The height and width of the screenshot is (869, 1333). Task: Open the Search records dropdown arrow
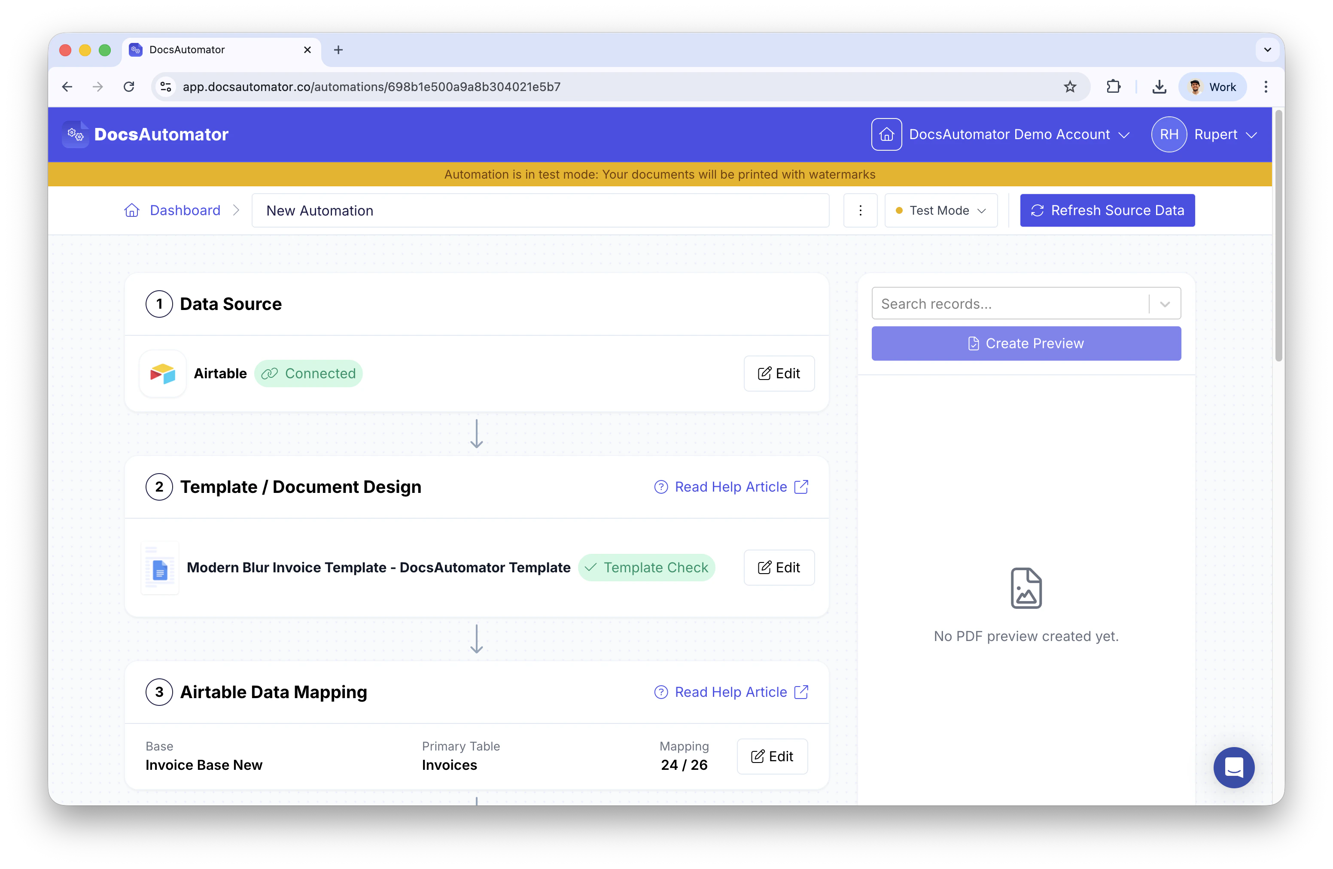click(x=1165, y=304)
